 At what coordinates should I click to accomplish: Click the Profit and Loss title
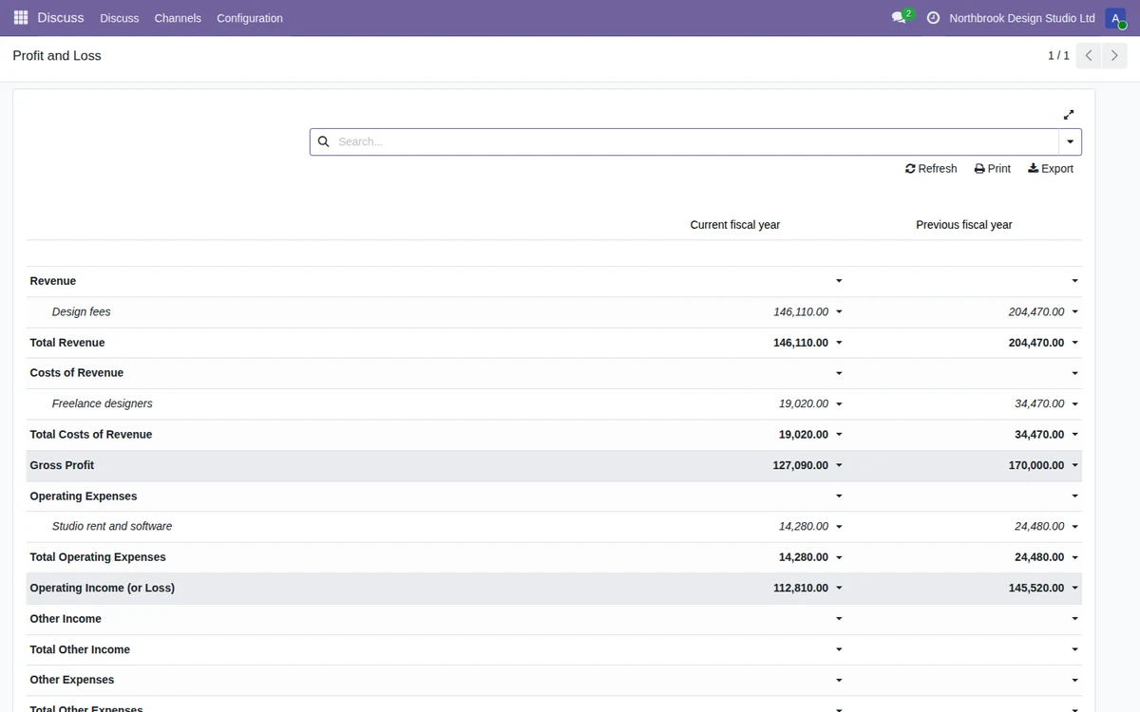coord(57,56)
